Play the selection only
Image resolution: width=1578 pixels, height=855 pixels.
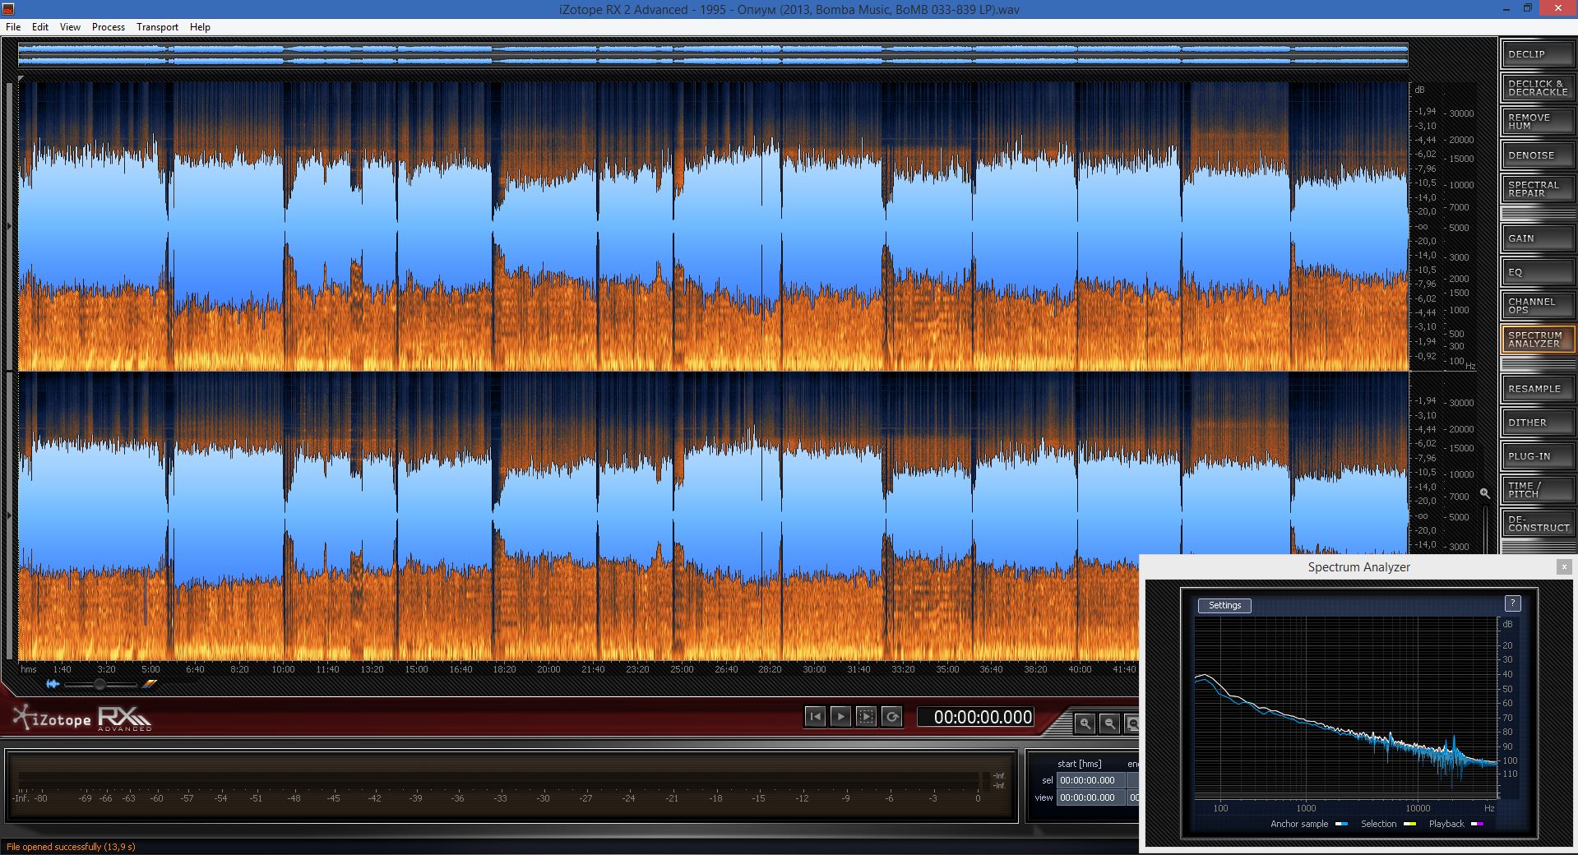pyautogui.click(x=866, y=717)
